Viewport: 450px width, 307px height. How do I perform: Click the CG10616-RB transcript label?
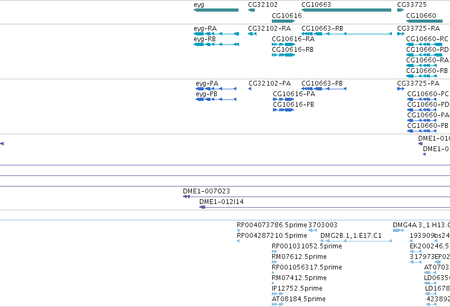click(292, 50)
